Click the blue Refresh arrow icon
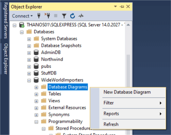 pyautogui.click(x=73, y=16)
